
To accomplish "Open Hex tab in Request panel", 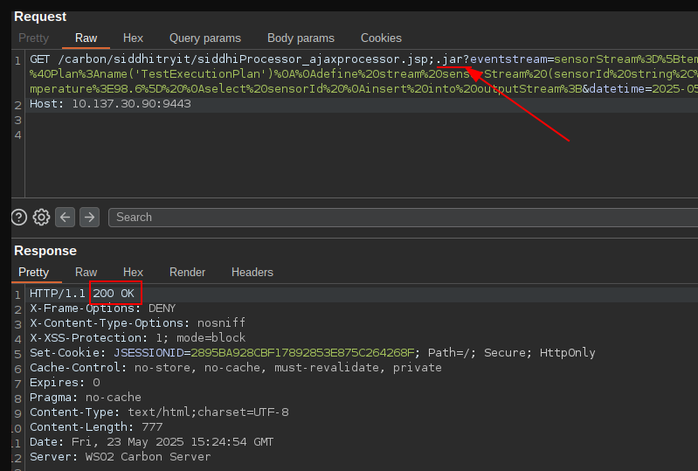I will coord(133,38).
